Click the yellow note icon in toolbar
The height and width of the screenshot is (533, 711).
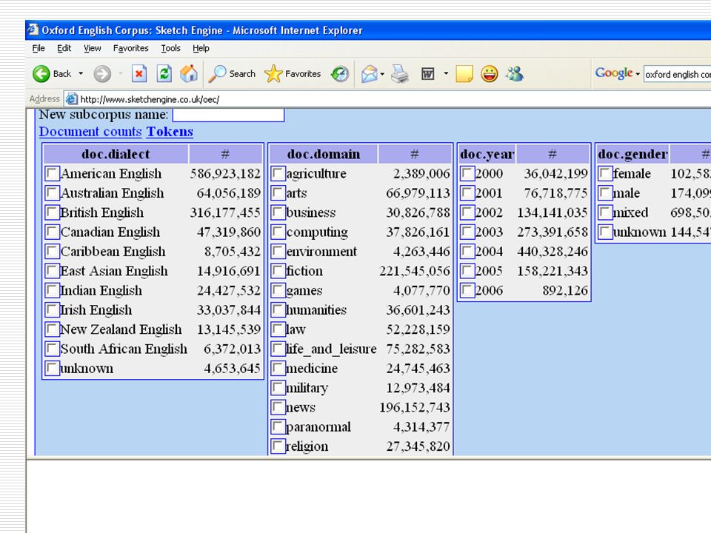coord(464,73)
